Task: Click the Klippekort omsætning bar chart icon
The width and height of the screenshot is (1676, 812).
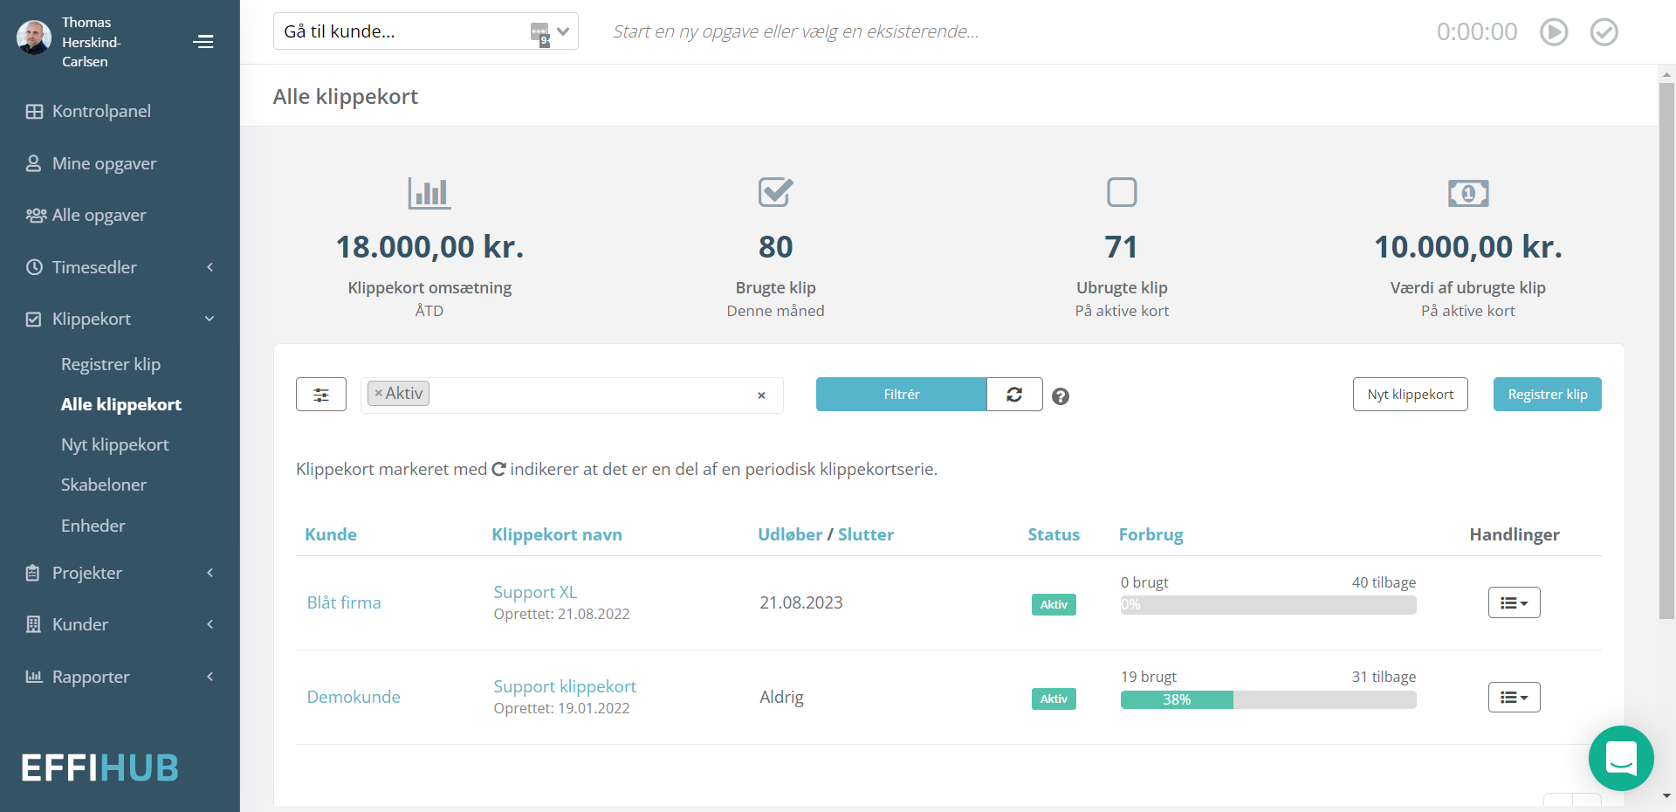Action: point(429,193)
